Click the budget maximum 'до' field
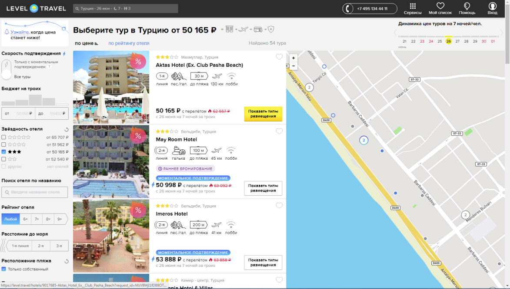Image resolution: width=510 pixels, height=289 pixels. 52,113
